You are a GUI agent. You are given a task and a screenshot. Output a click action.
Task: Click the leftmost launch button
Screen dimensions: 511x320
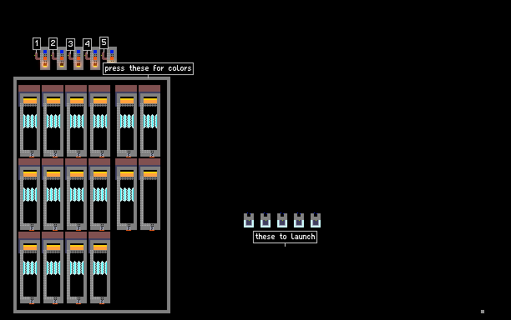249,220
